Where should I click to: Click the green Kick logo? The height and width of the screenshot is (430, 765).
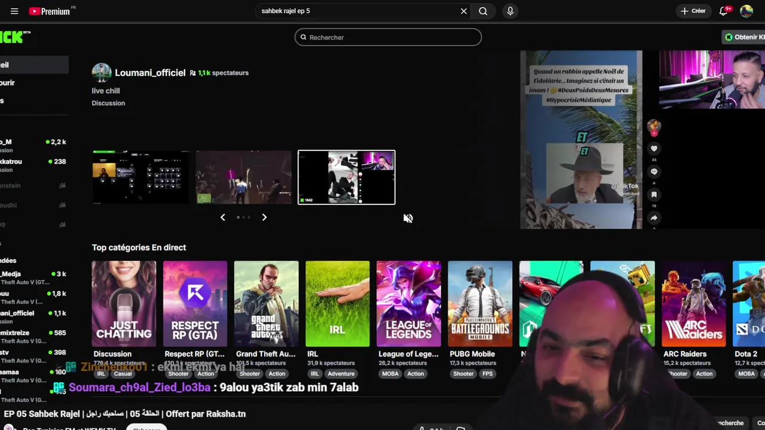pyautogui.click(x=13, y=37)
